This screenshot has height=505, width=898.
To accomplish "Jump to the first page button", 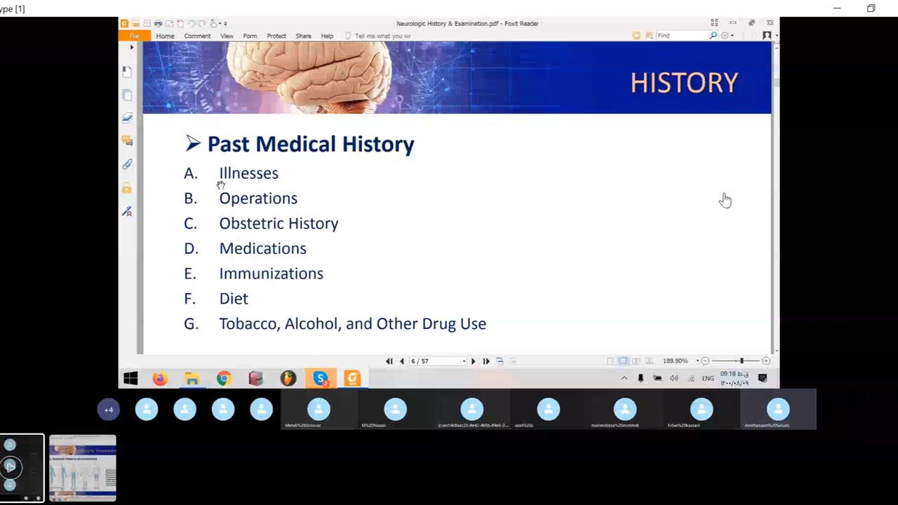I will [x=389, y=361].
